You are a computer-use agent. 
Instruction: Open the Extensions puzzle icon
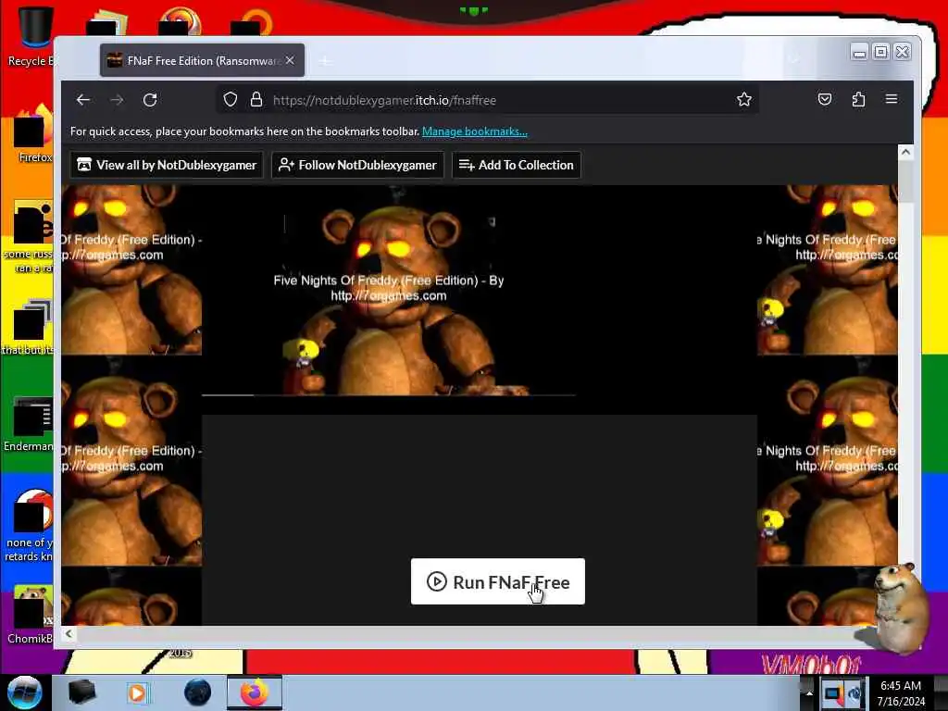[858, 99]
